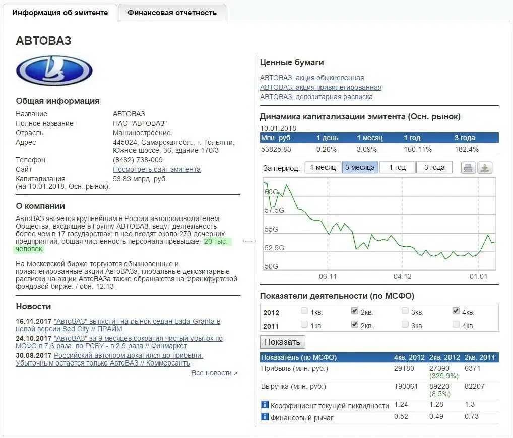Toggle the 2011 1кв. checkbox
513x438 pixels.
(x=304, y=324)
